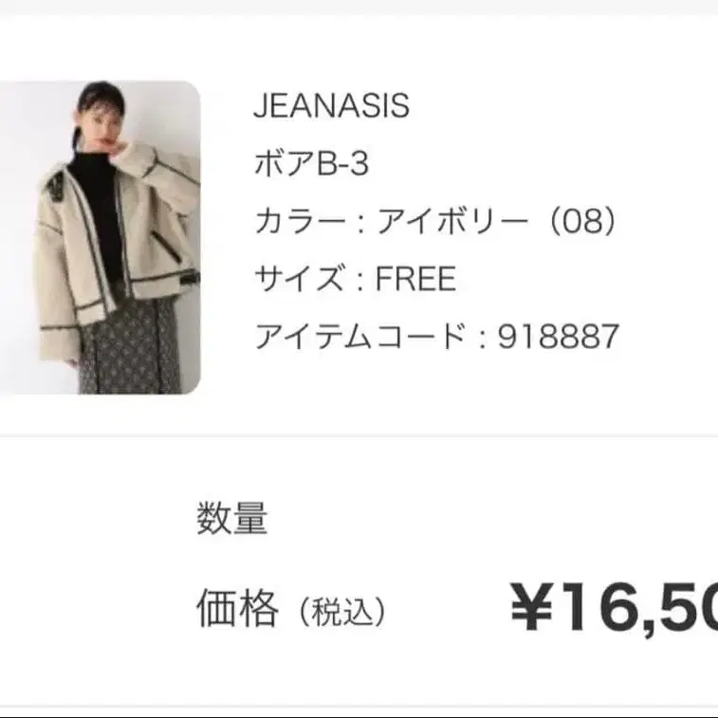
Task: Click the yen symbol in the price
Action: [x=532, y=608]
